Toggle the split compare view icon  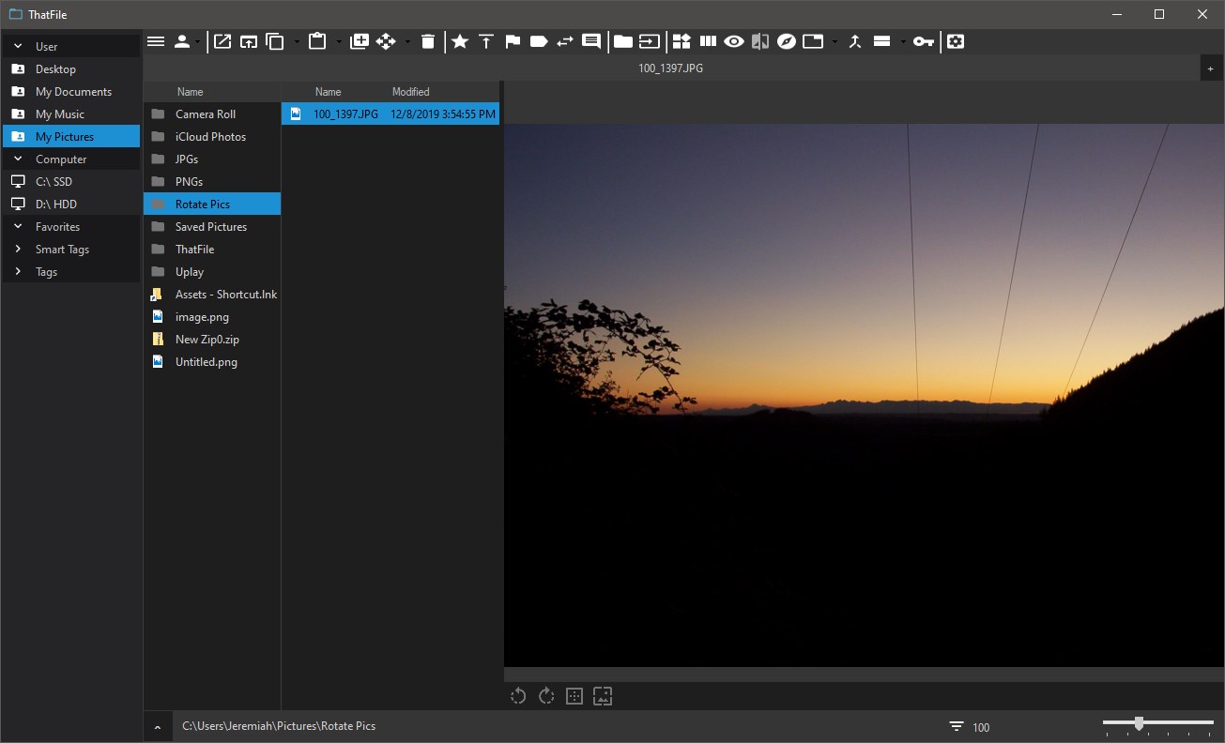click(760, 41)
